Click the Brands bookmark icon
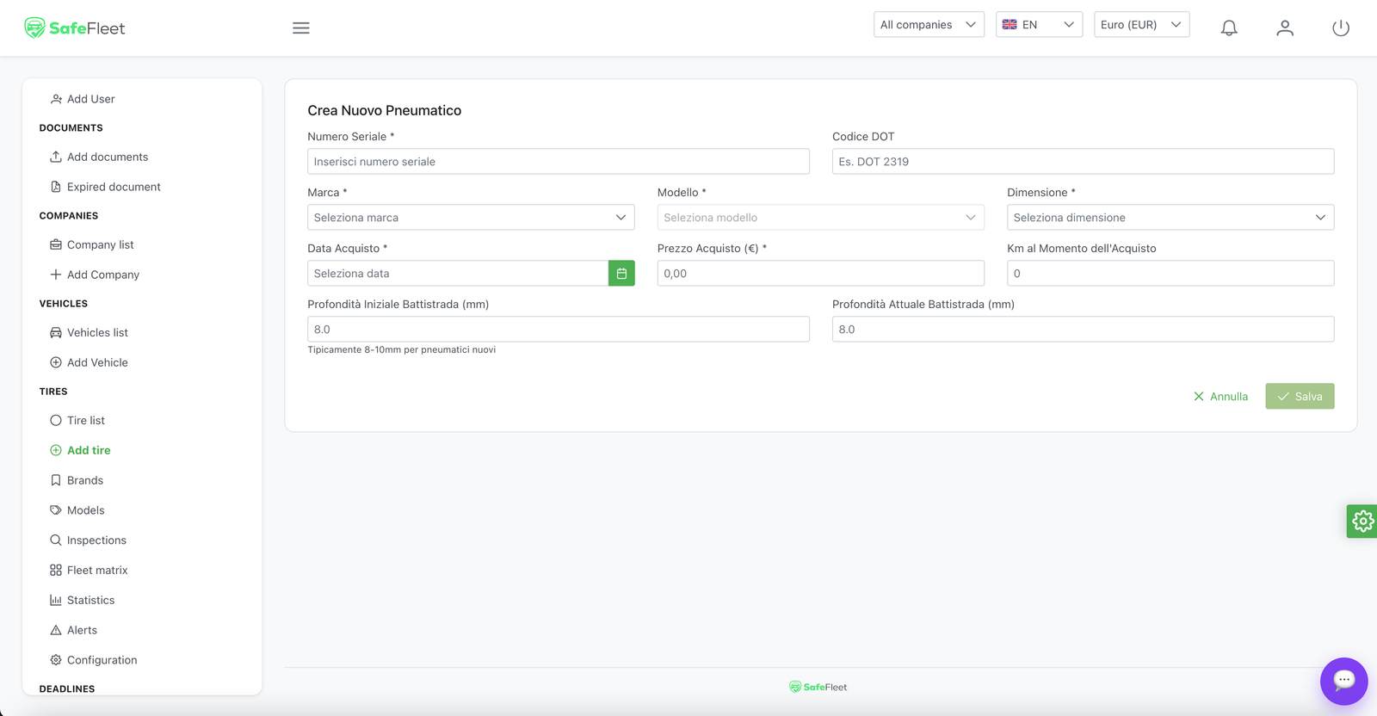The width and height of the screenshot is (1377, 716). click(56, 480)
